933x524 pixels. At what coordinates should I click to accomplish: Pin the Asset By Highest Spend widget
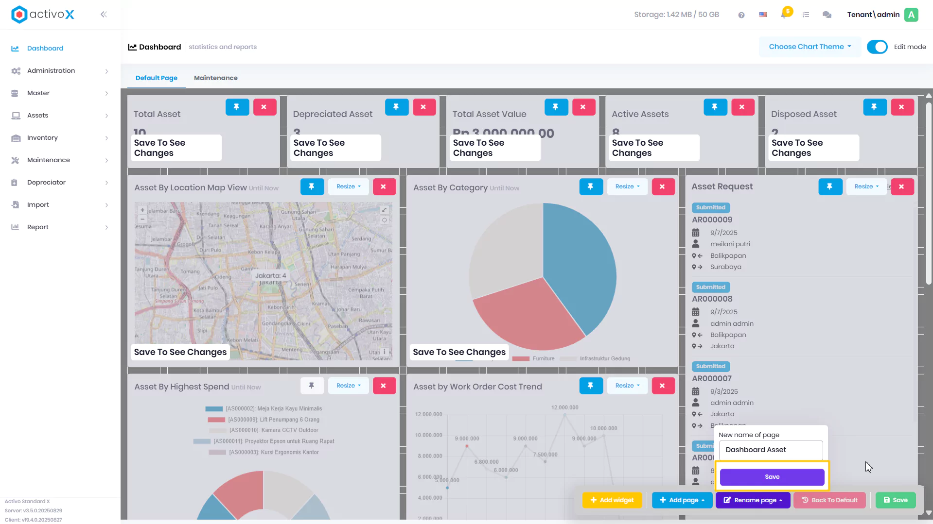[312, 386]
